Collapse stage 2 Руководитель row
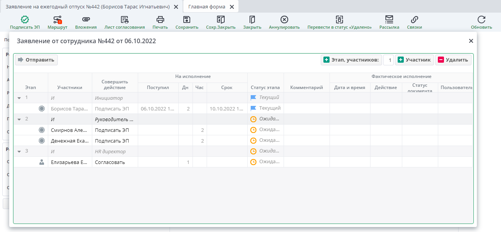The width and height of the screenshot is (501, 232). coord(19,119)
